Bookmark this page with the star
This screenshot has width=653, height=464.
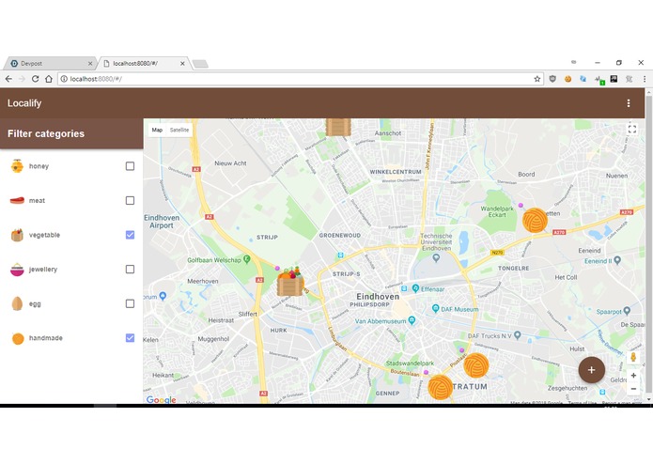(x=536, y=79)
